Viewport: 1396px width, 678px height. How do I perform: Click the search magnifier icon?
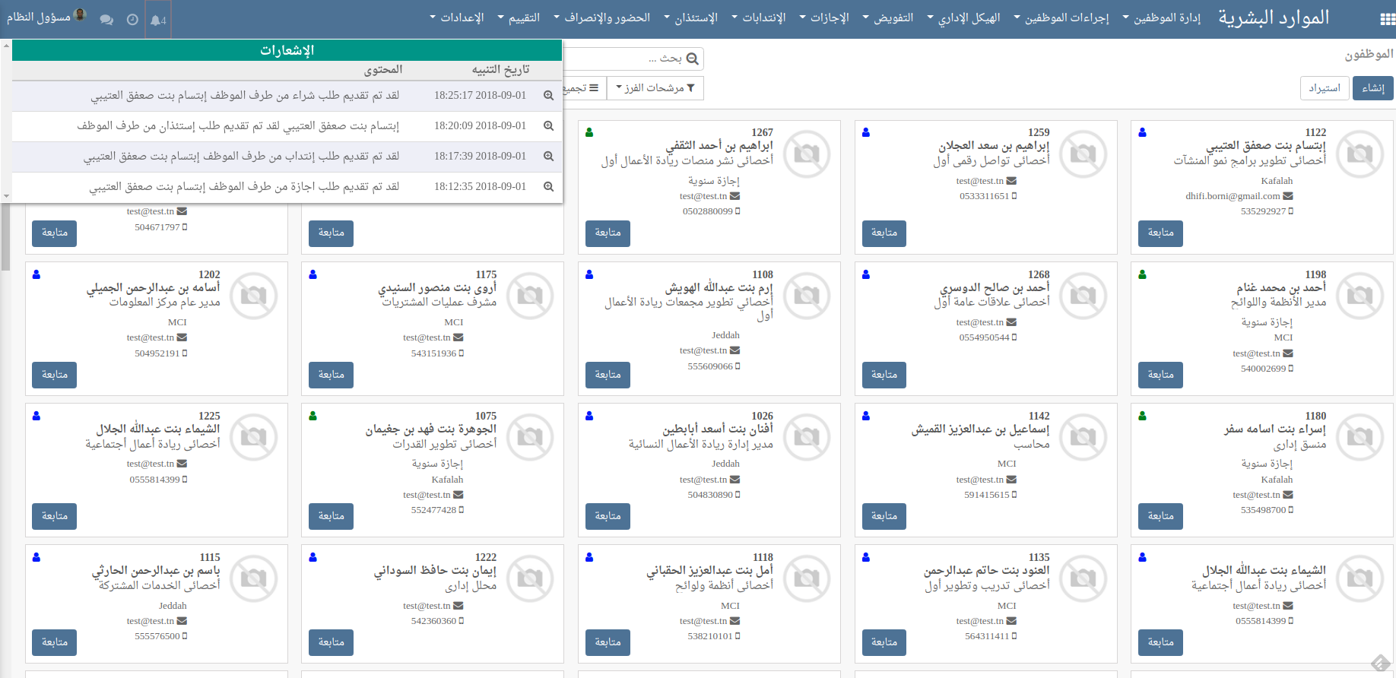pyautogui.click(x=693, y=59)
